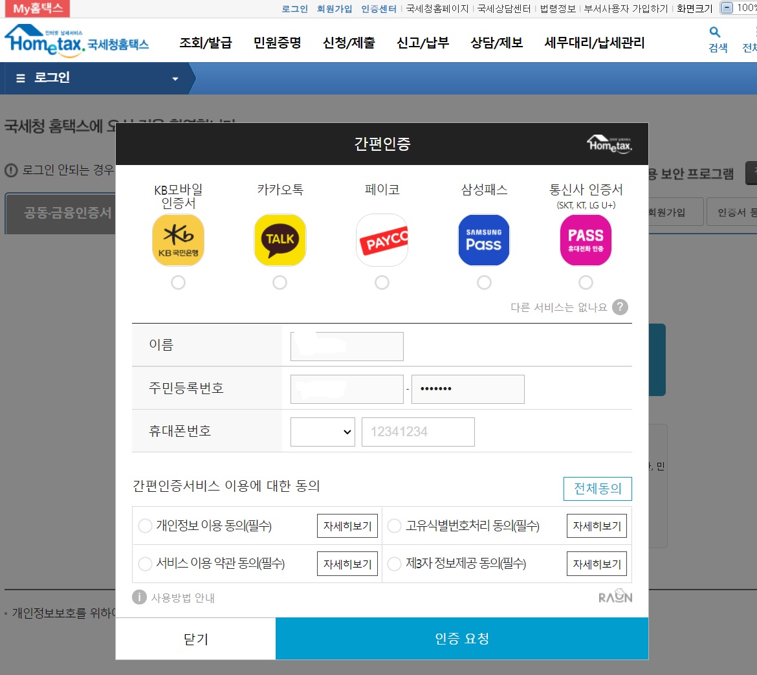Click the screen size minus icon
Image resolution: width=757 pixels, height=675 pixels.
coord(727,8)
